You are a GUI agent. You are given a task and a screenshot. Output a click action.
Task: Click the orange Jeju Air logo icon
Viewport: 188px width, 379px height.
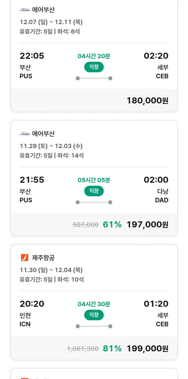(x=25, y=258)
